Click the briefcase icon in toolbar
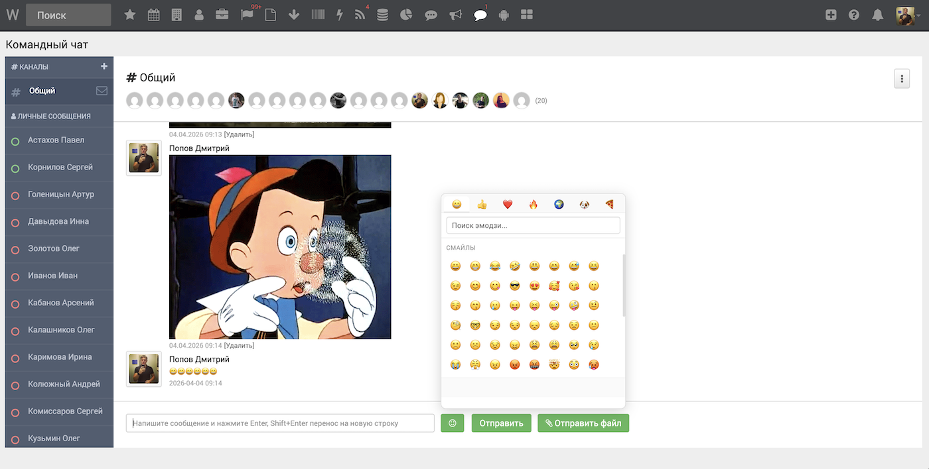The image size is (929, 469). tap(222, 15)
